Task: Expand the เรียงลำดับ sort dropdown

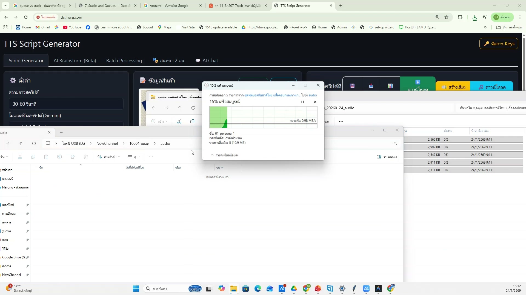Action: tap(108, 157)
